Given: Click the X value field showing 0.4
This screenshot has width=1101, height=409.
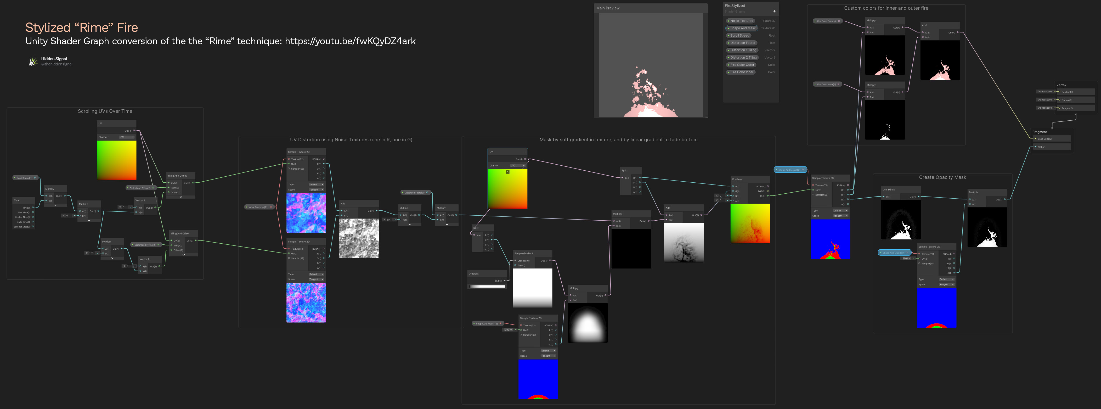Looking at the screenshot, I should coord(388,220).
